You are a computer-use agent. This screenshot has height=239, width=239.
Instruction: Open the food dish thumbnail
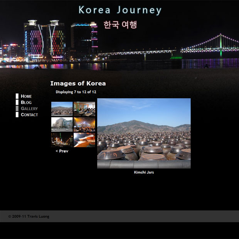tap(84, 140)
